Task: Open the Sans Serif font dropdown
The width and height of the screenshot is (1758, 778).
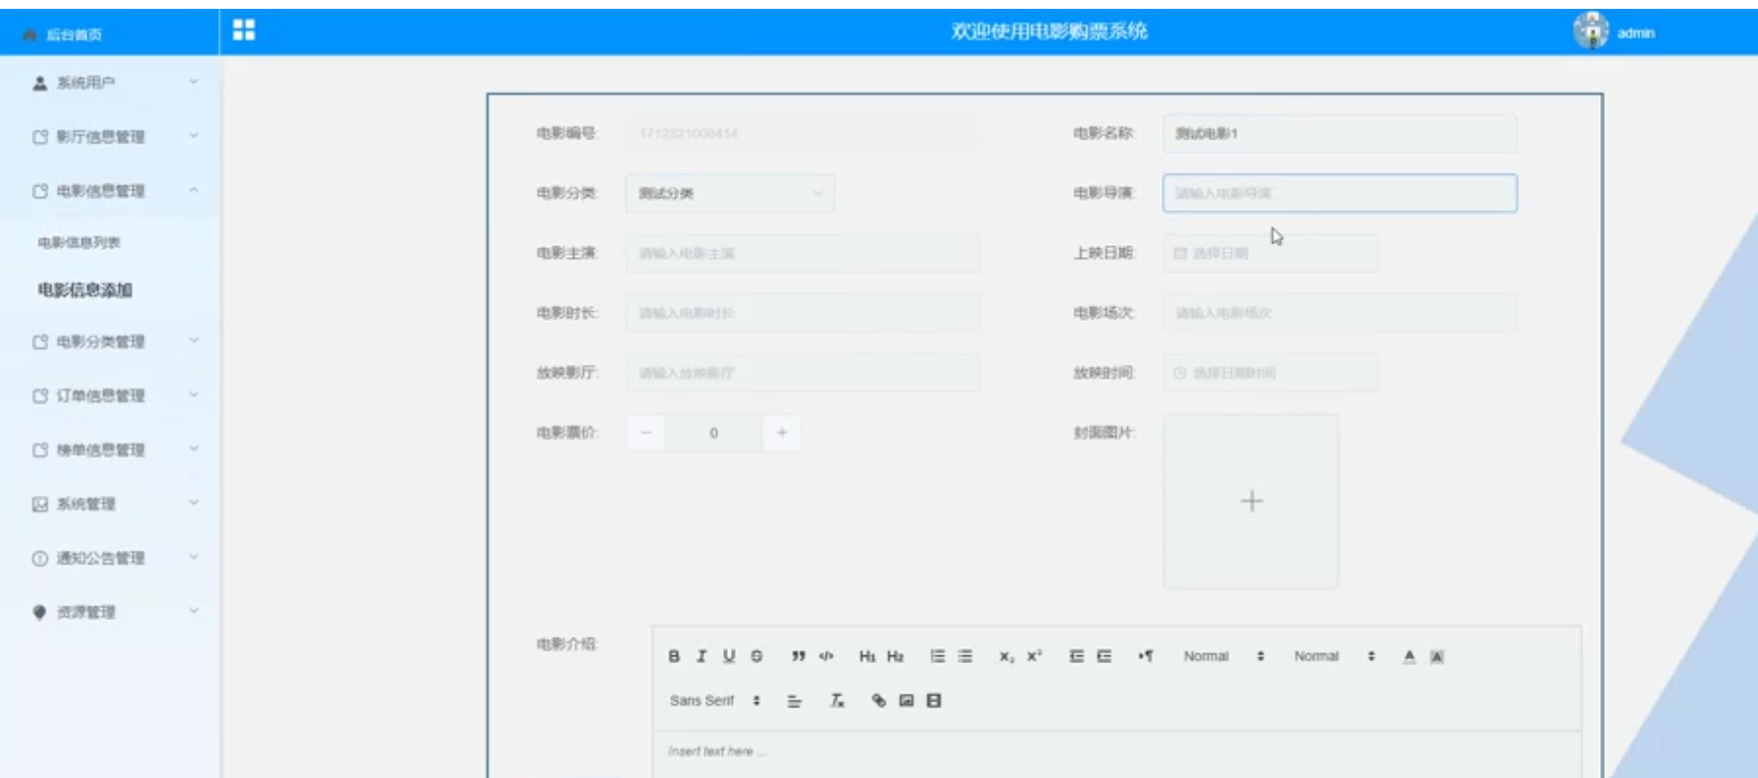Action: 715,700
